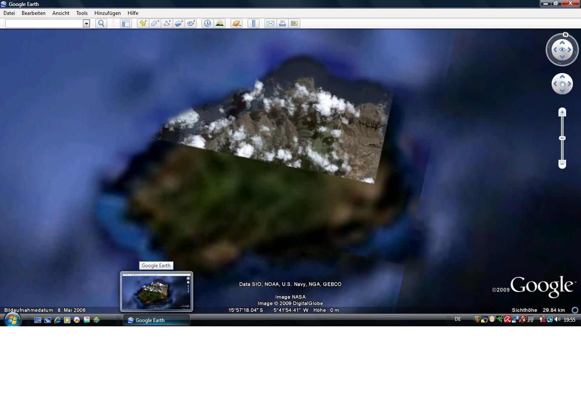This screenshot has width=581, height=413.
Task: View in Google Maps icon
Action: (x=294, y=23)
